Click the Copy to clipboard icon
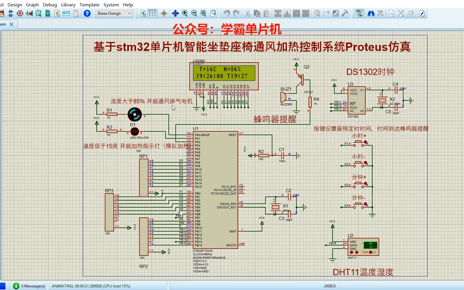Viewport: 464px width, 290px height. (x=257, y=13)
